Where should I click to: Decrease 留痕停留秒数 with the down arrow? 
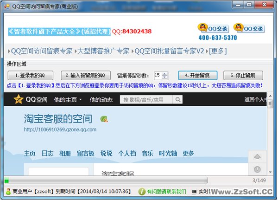pos(164,77)
